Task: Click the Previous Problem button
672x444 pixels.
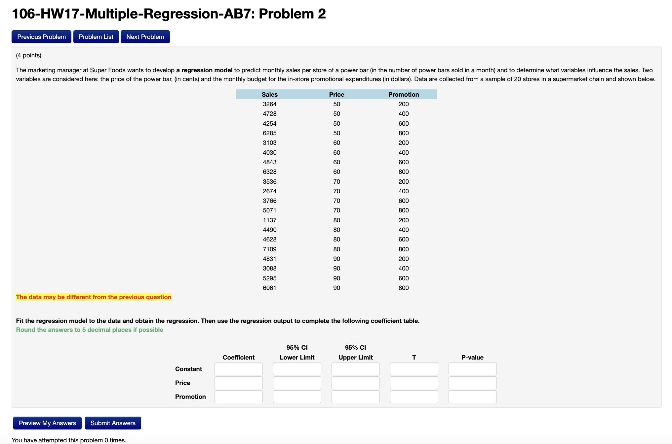Action: click(41, 37)
